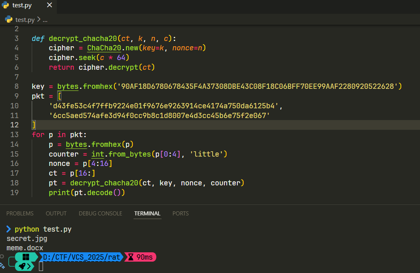This screenshot has height=273, width=420.
Task: Switch to the PORTS tab
Action: click(x=181, y=213)
